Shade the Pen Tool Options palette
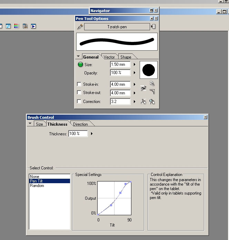Viewport: 229px width, 240px height. 152,19
